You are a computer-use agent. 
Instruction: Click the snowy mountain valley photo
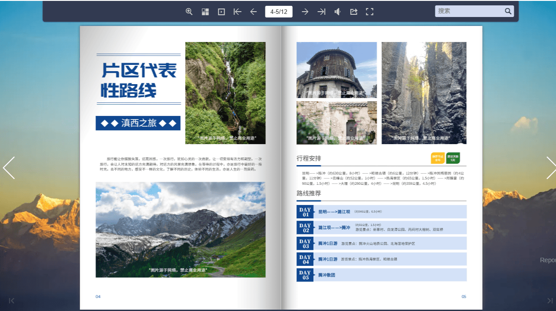(x=180, y=229)
